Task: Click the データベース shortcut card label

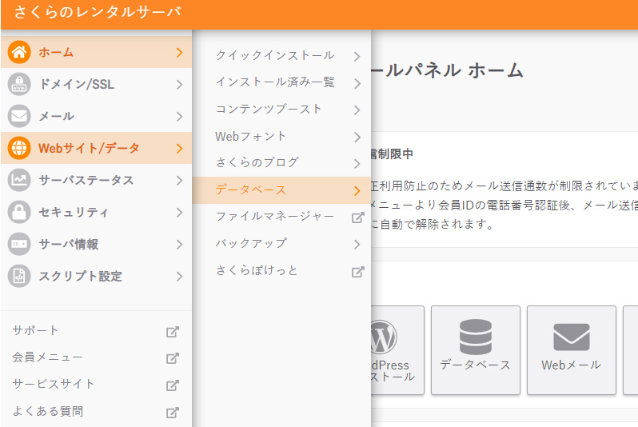Action: click(475, 365)
